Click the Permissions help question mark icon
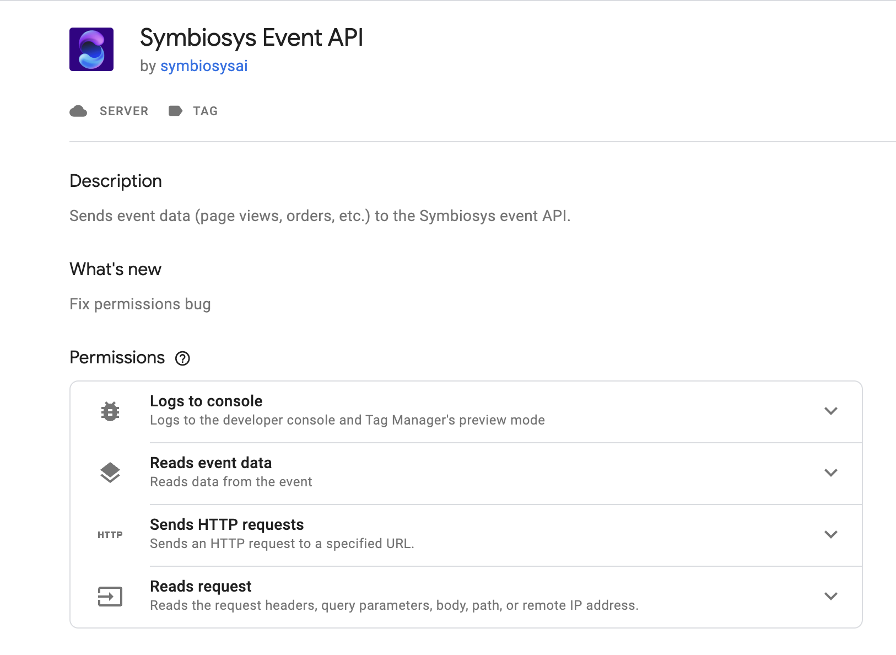896x655 pixels. click(x=182, y=358)
